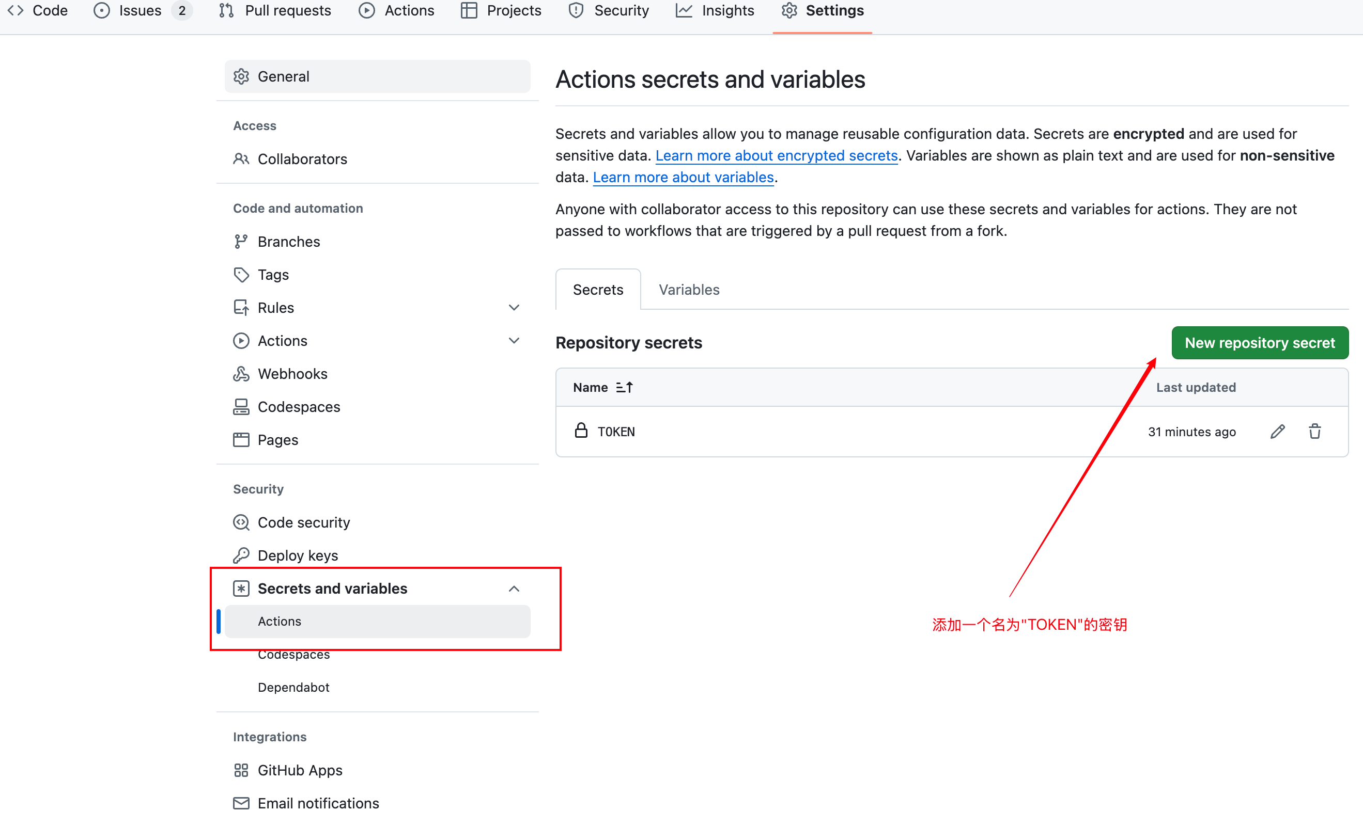Click the Tags label icon

(x=241, y=275)
